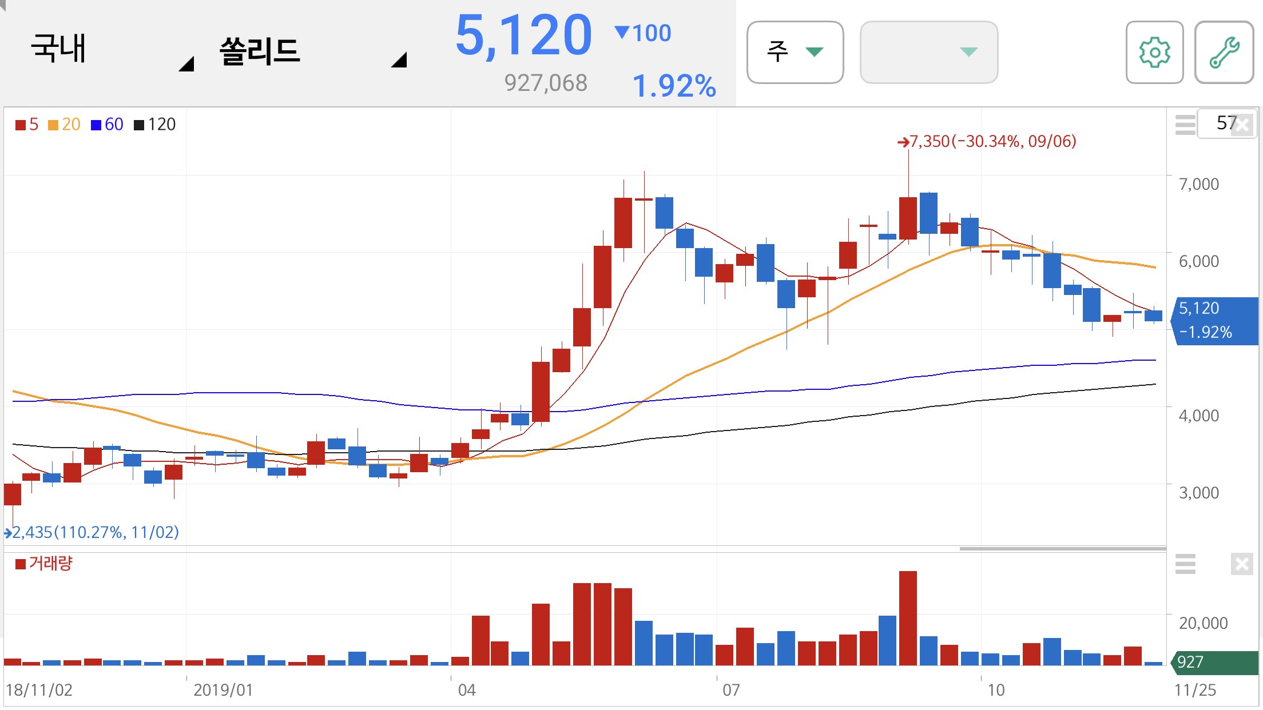Click the 7,000 price axis label

coord(1198,184)
